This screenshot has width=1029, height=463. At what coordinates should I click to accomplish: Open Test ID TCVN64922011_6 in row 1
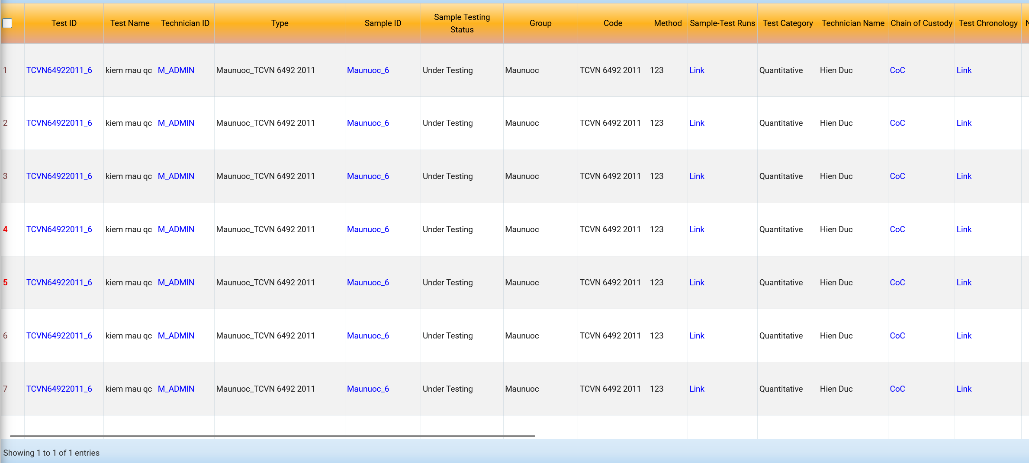tap(59, 70)
